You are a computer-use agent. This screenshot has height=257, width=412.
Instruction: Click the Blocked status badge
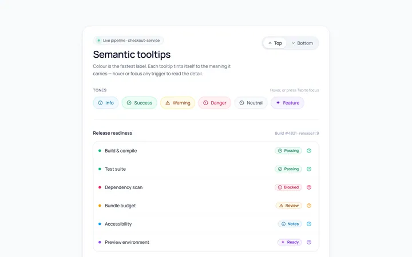pos(288,187)
